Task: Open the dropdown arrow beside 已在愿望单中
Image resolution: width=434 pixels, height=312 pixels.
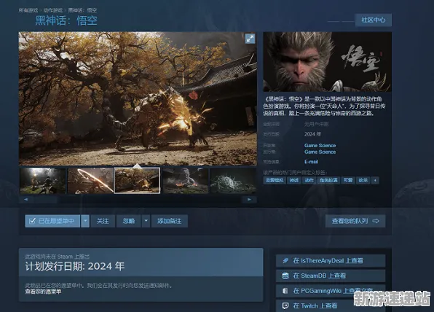Action: point(85,221)
